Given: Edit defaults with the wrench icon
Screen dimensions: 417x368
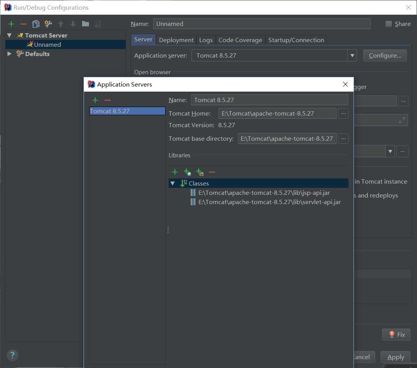Looking at the screenshot, I should pyautogui.click(x=48, y=24).
